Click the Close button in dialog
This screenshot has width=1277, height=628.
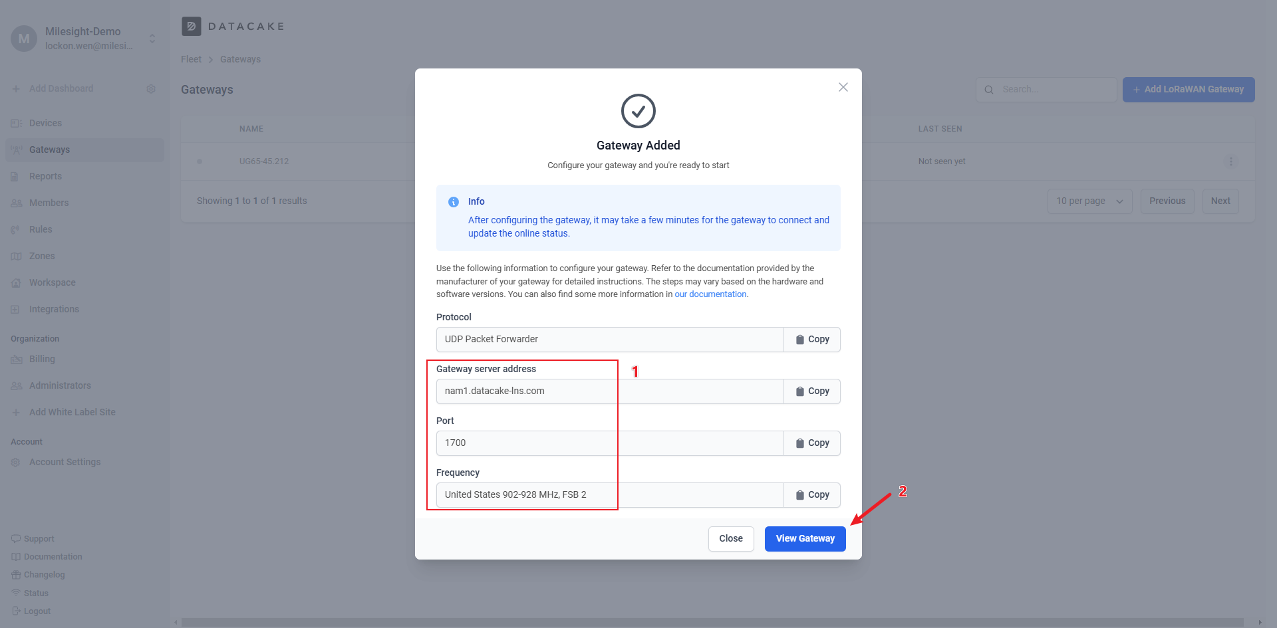point(731,538)
